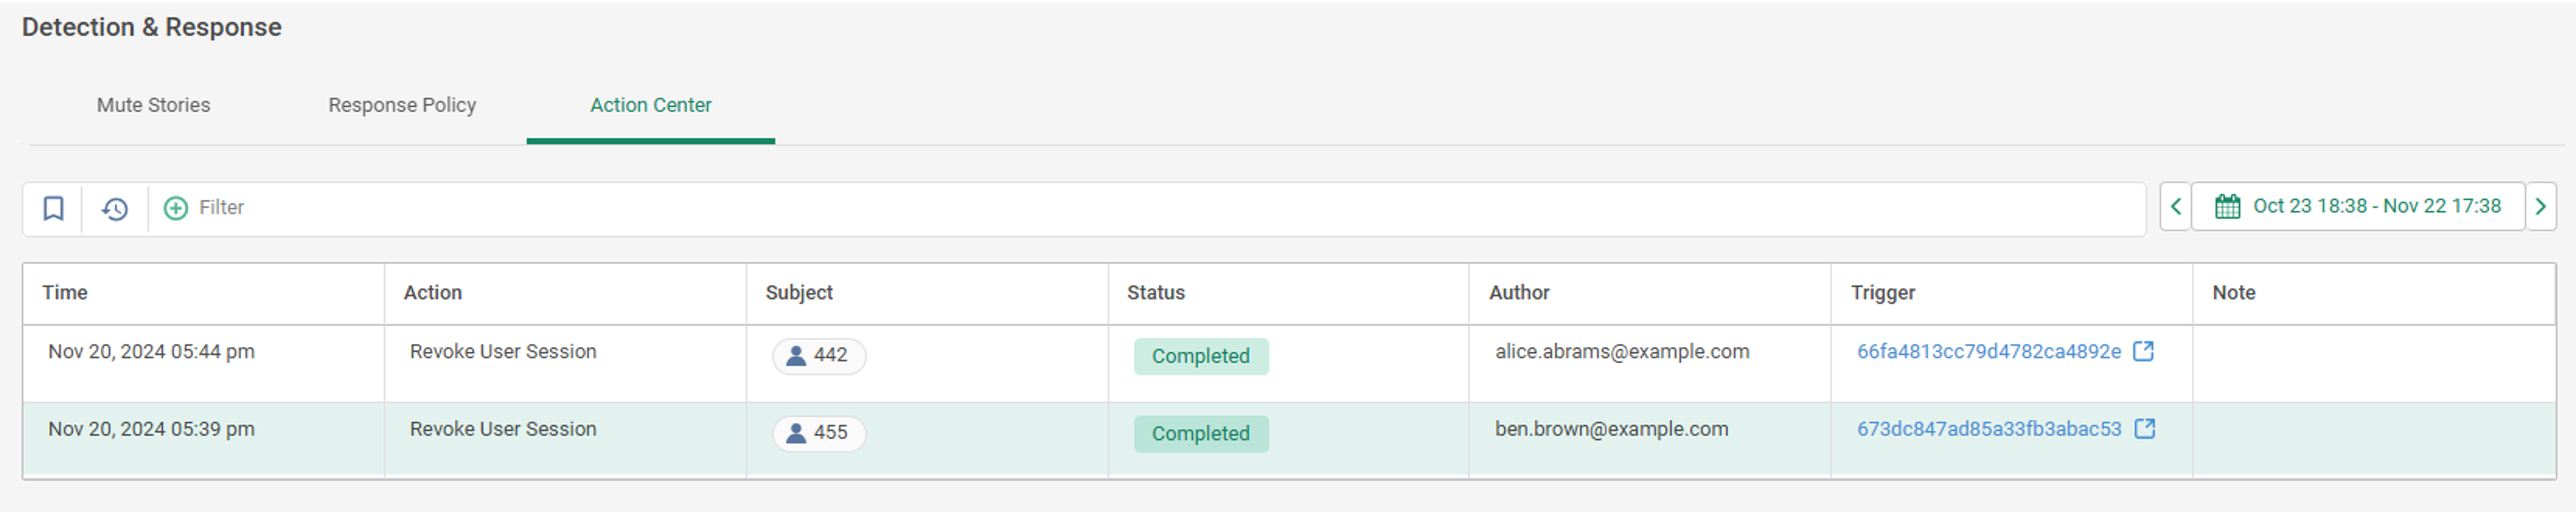The height and width of the screenshot is (514, 2576).
Task: Open the filter history clock icon
Action: click(x=115, y=209)
